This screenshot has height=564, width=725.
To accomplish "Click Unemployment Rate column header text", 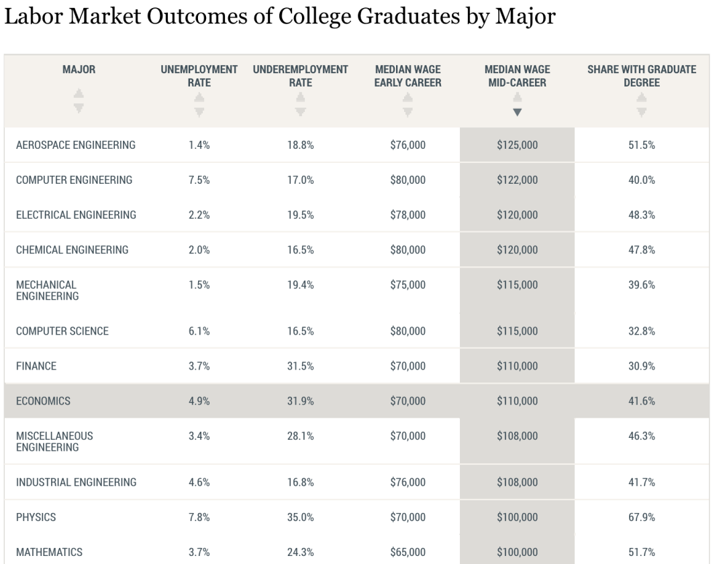I will point(199,76).
